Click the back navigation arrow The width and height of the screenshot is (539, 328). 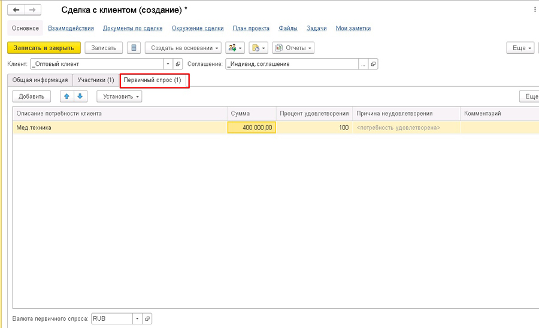pos(16,10)
